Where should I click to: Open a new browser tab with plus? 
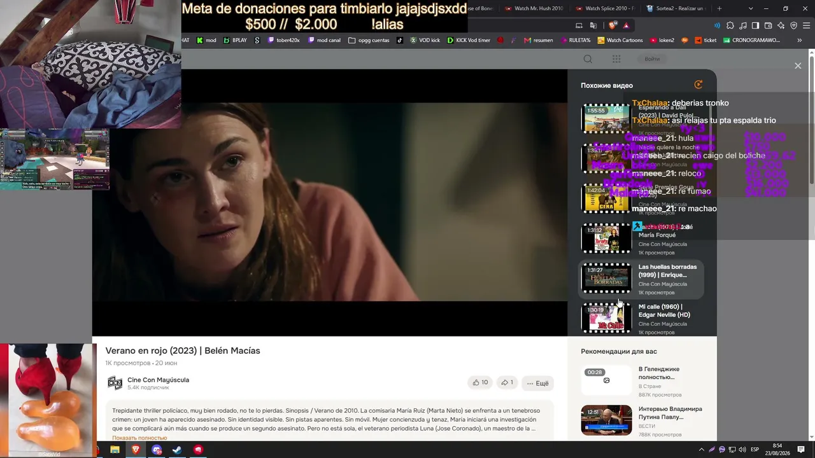[719, 8]
